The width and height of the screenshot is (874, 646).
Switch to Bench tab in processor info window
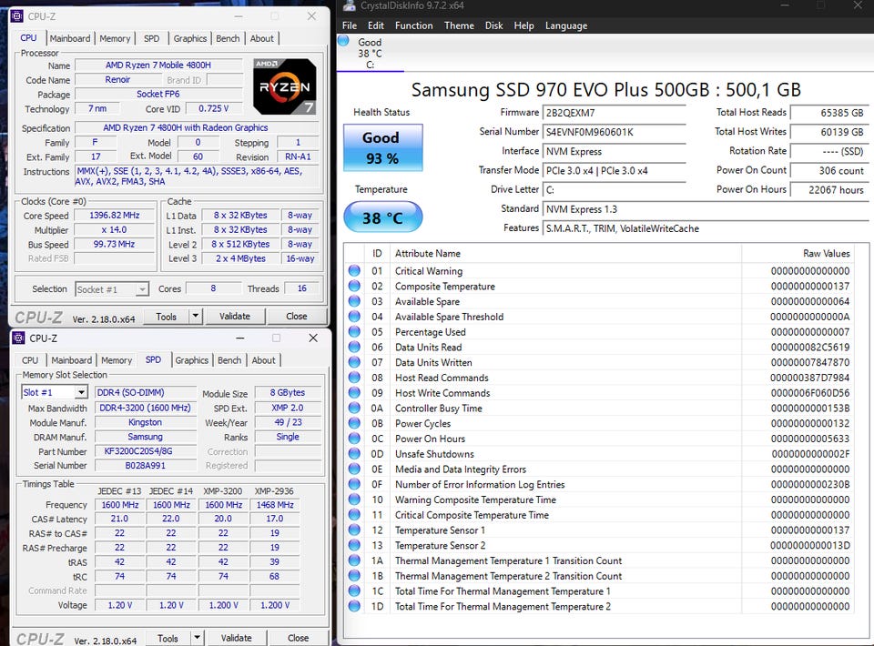point(228,38)
